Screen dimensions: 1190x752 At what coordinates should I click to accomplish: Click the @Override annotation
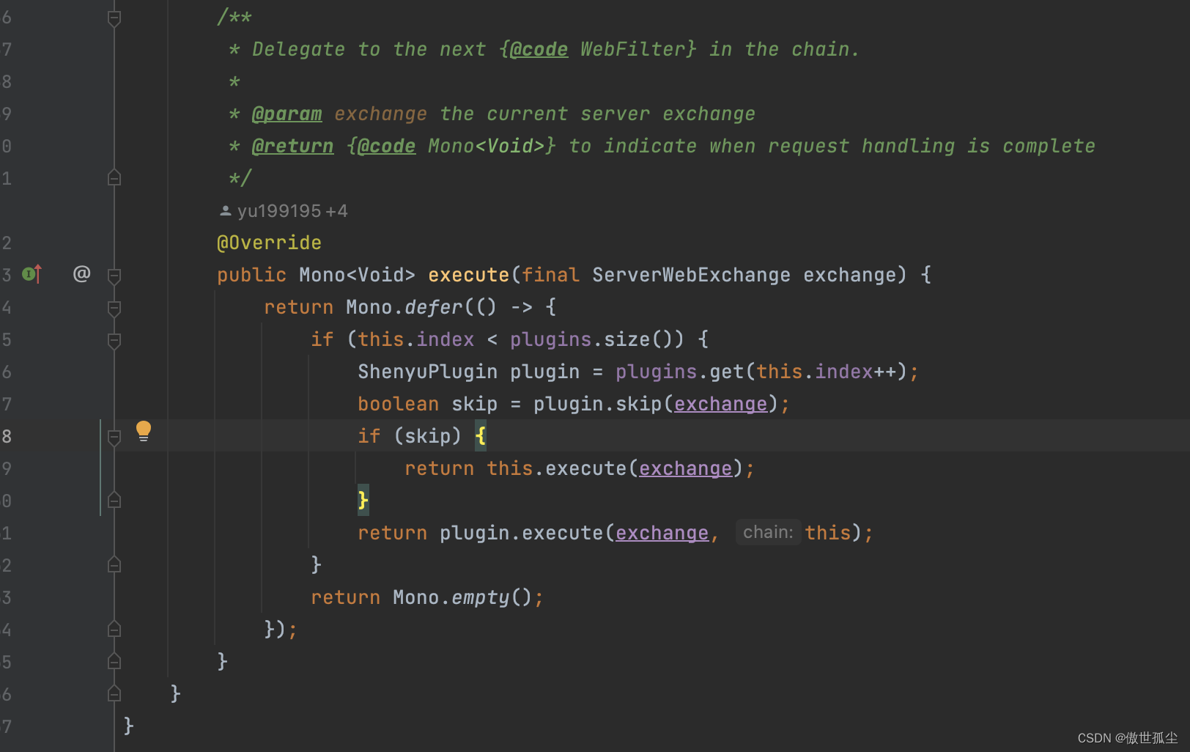point(269,243)
